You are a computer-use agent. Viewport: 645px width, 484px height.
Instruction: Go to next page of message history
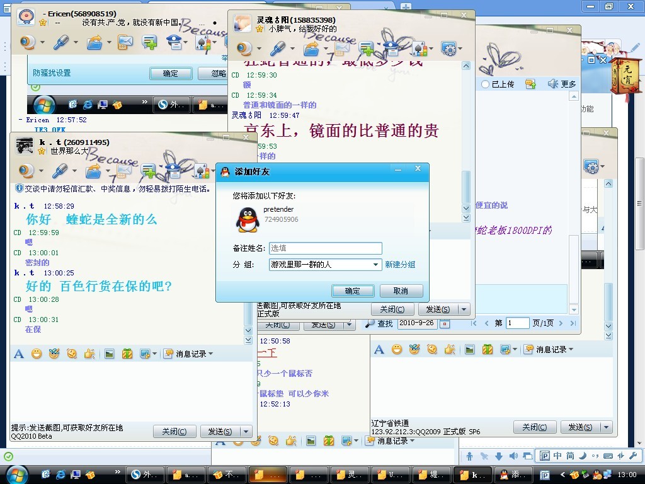coord(561,323)
